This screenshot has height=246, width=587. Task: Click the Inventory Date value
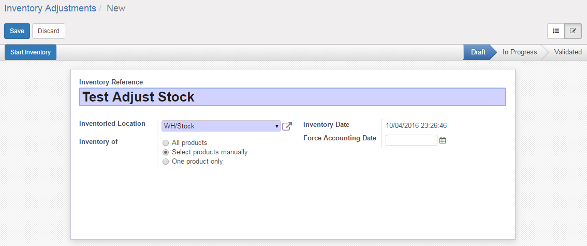tap(416, 125)
